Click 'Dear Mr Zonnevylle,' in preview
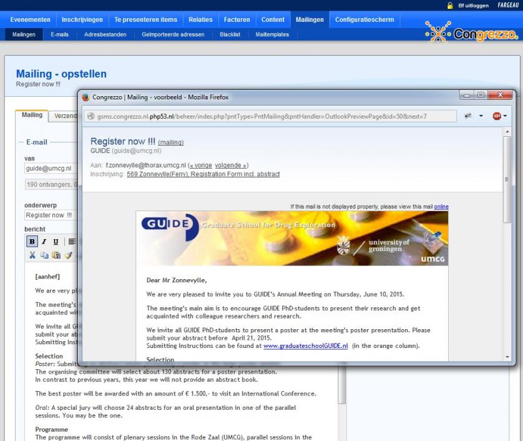 tap(177, 280)
